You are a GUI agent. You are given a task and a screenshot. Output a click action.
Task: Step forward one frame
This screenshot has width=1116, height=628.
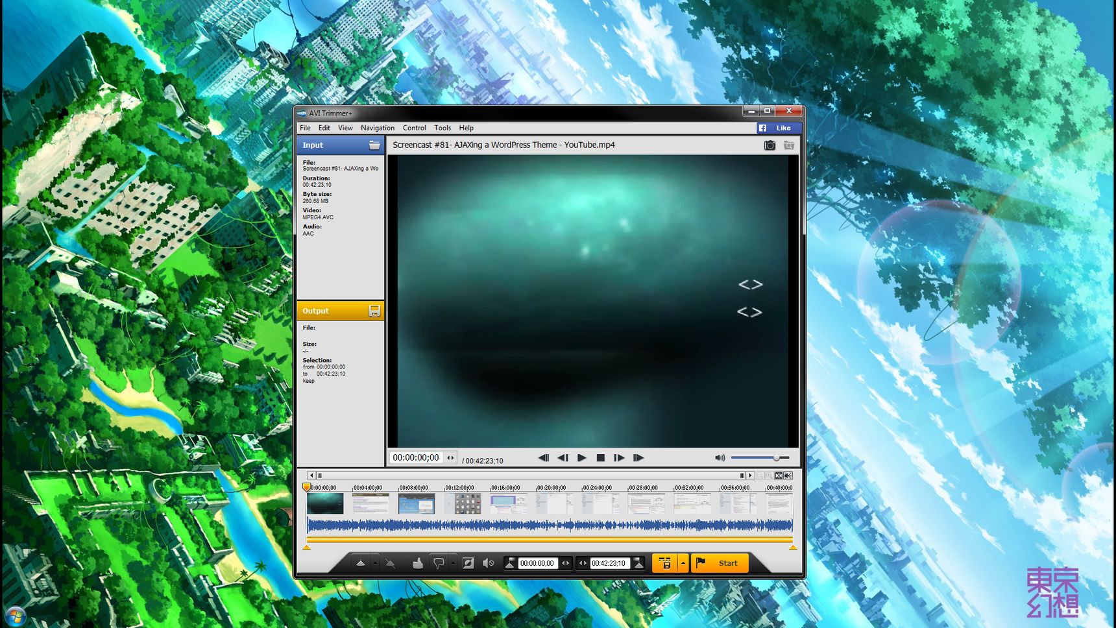pos(620,458)
